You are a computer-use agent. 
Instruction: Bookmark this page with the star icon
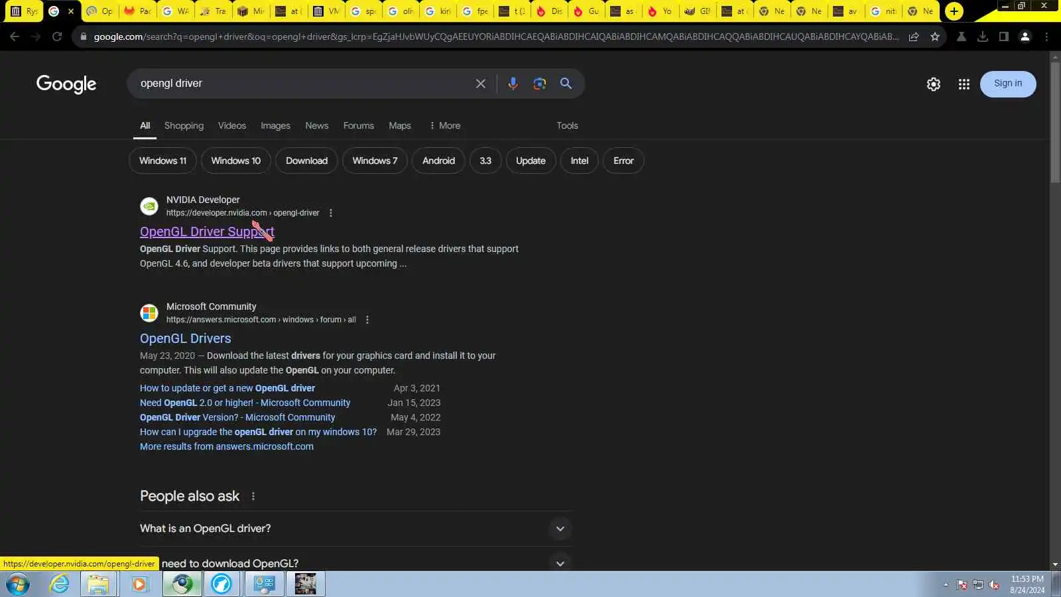935,36
